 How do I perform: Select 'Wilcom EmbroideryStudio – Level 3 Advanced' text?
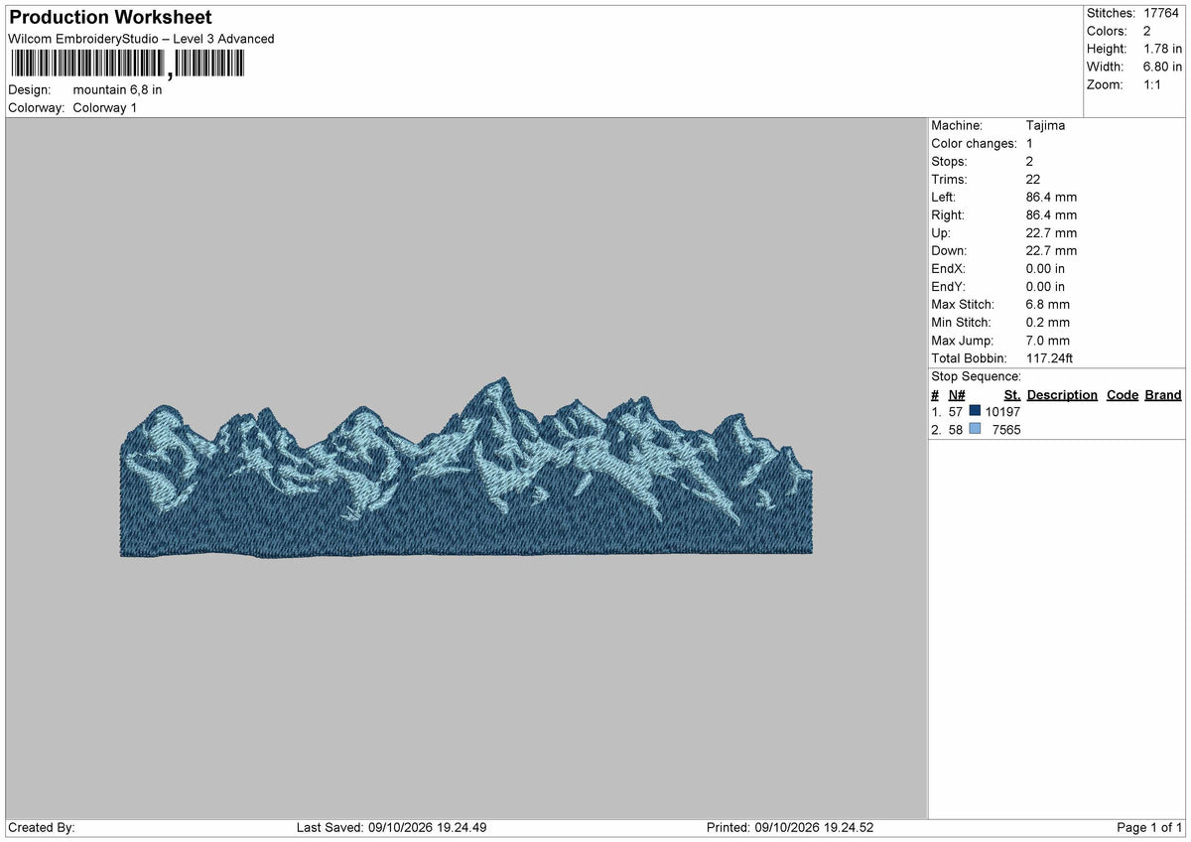(x=141, y=39)
